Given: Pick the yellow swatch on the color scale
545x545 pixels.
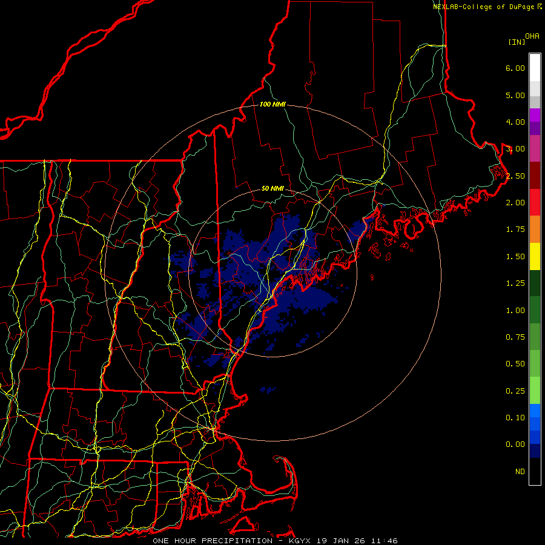Looking at the screenshot, I should (535, 257).
